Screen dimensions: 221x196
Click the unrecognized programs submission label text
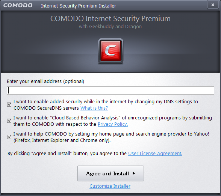113,121
